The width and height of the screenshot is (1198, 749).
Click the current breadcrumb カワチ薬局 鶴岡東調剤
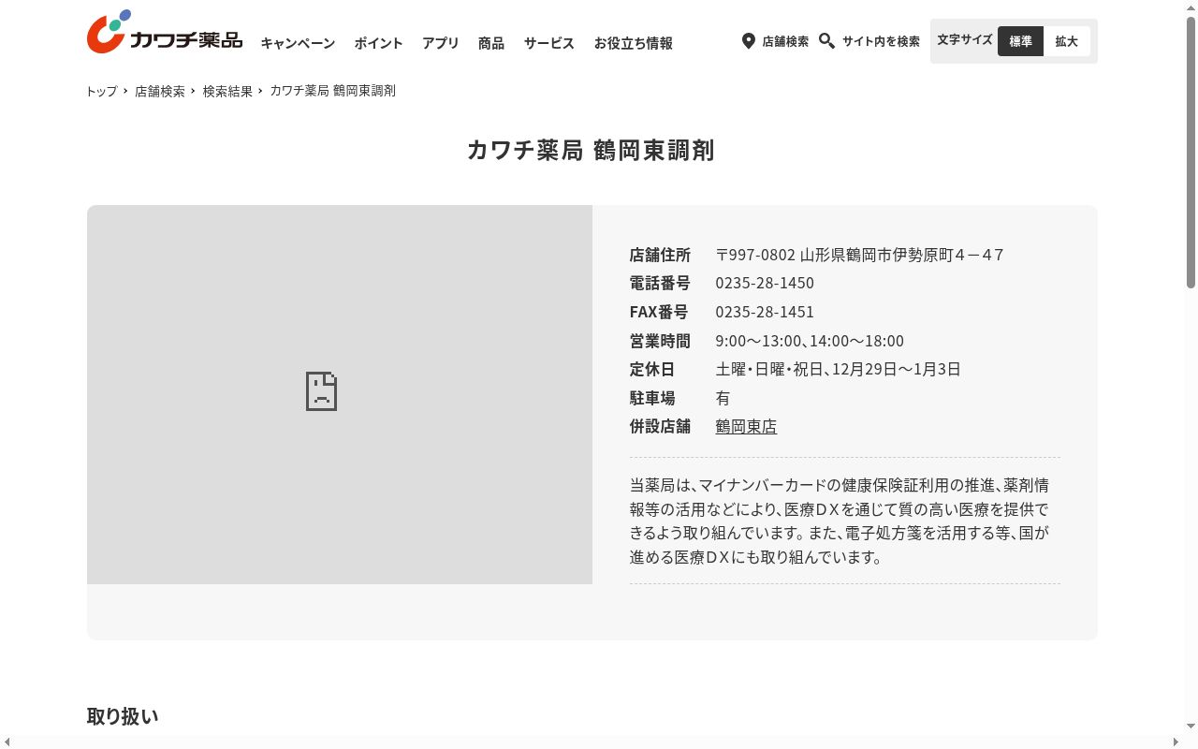(x=333, y=91)
